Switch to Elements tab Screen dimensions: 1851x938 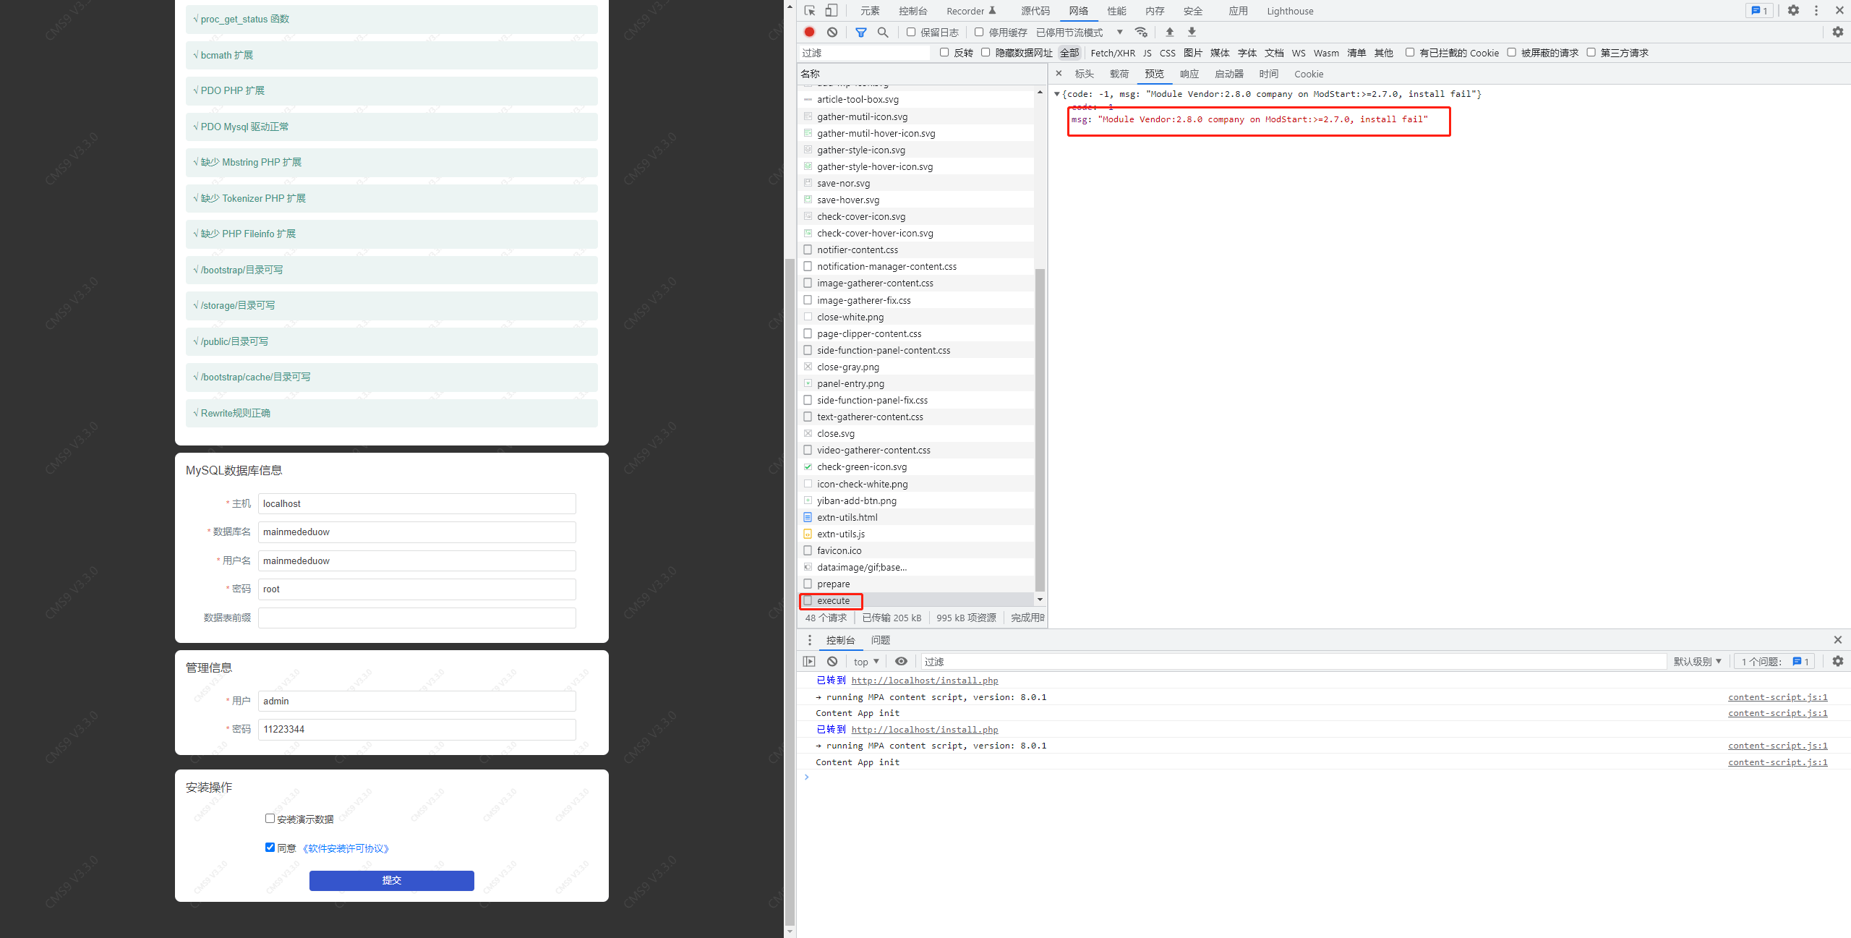point(870,11)
